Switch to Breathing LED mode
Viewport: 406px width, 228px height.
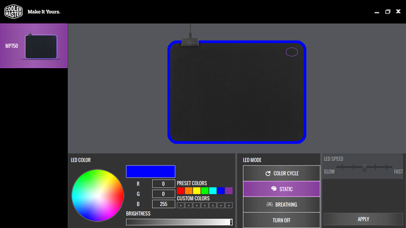[x=281, y=204]
